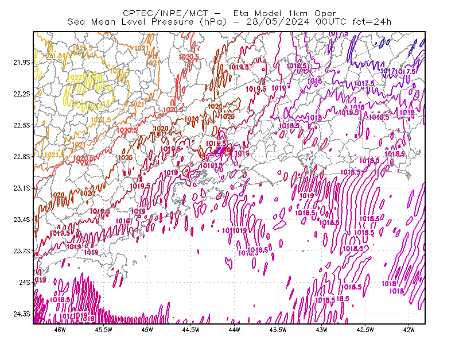Click the 22.8S latitude axis label
This screenshot has height=355, width=459.
click(x=22, y=157)
